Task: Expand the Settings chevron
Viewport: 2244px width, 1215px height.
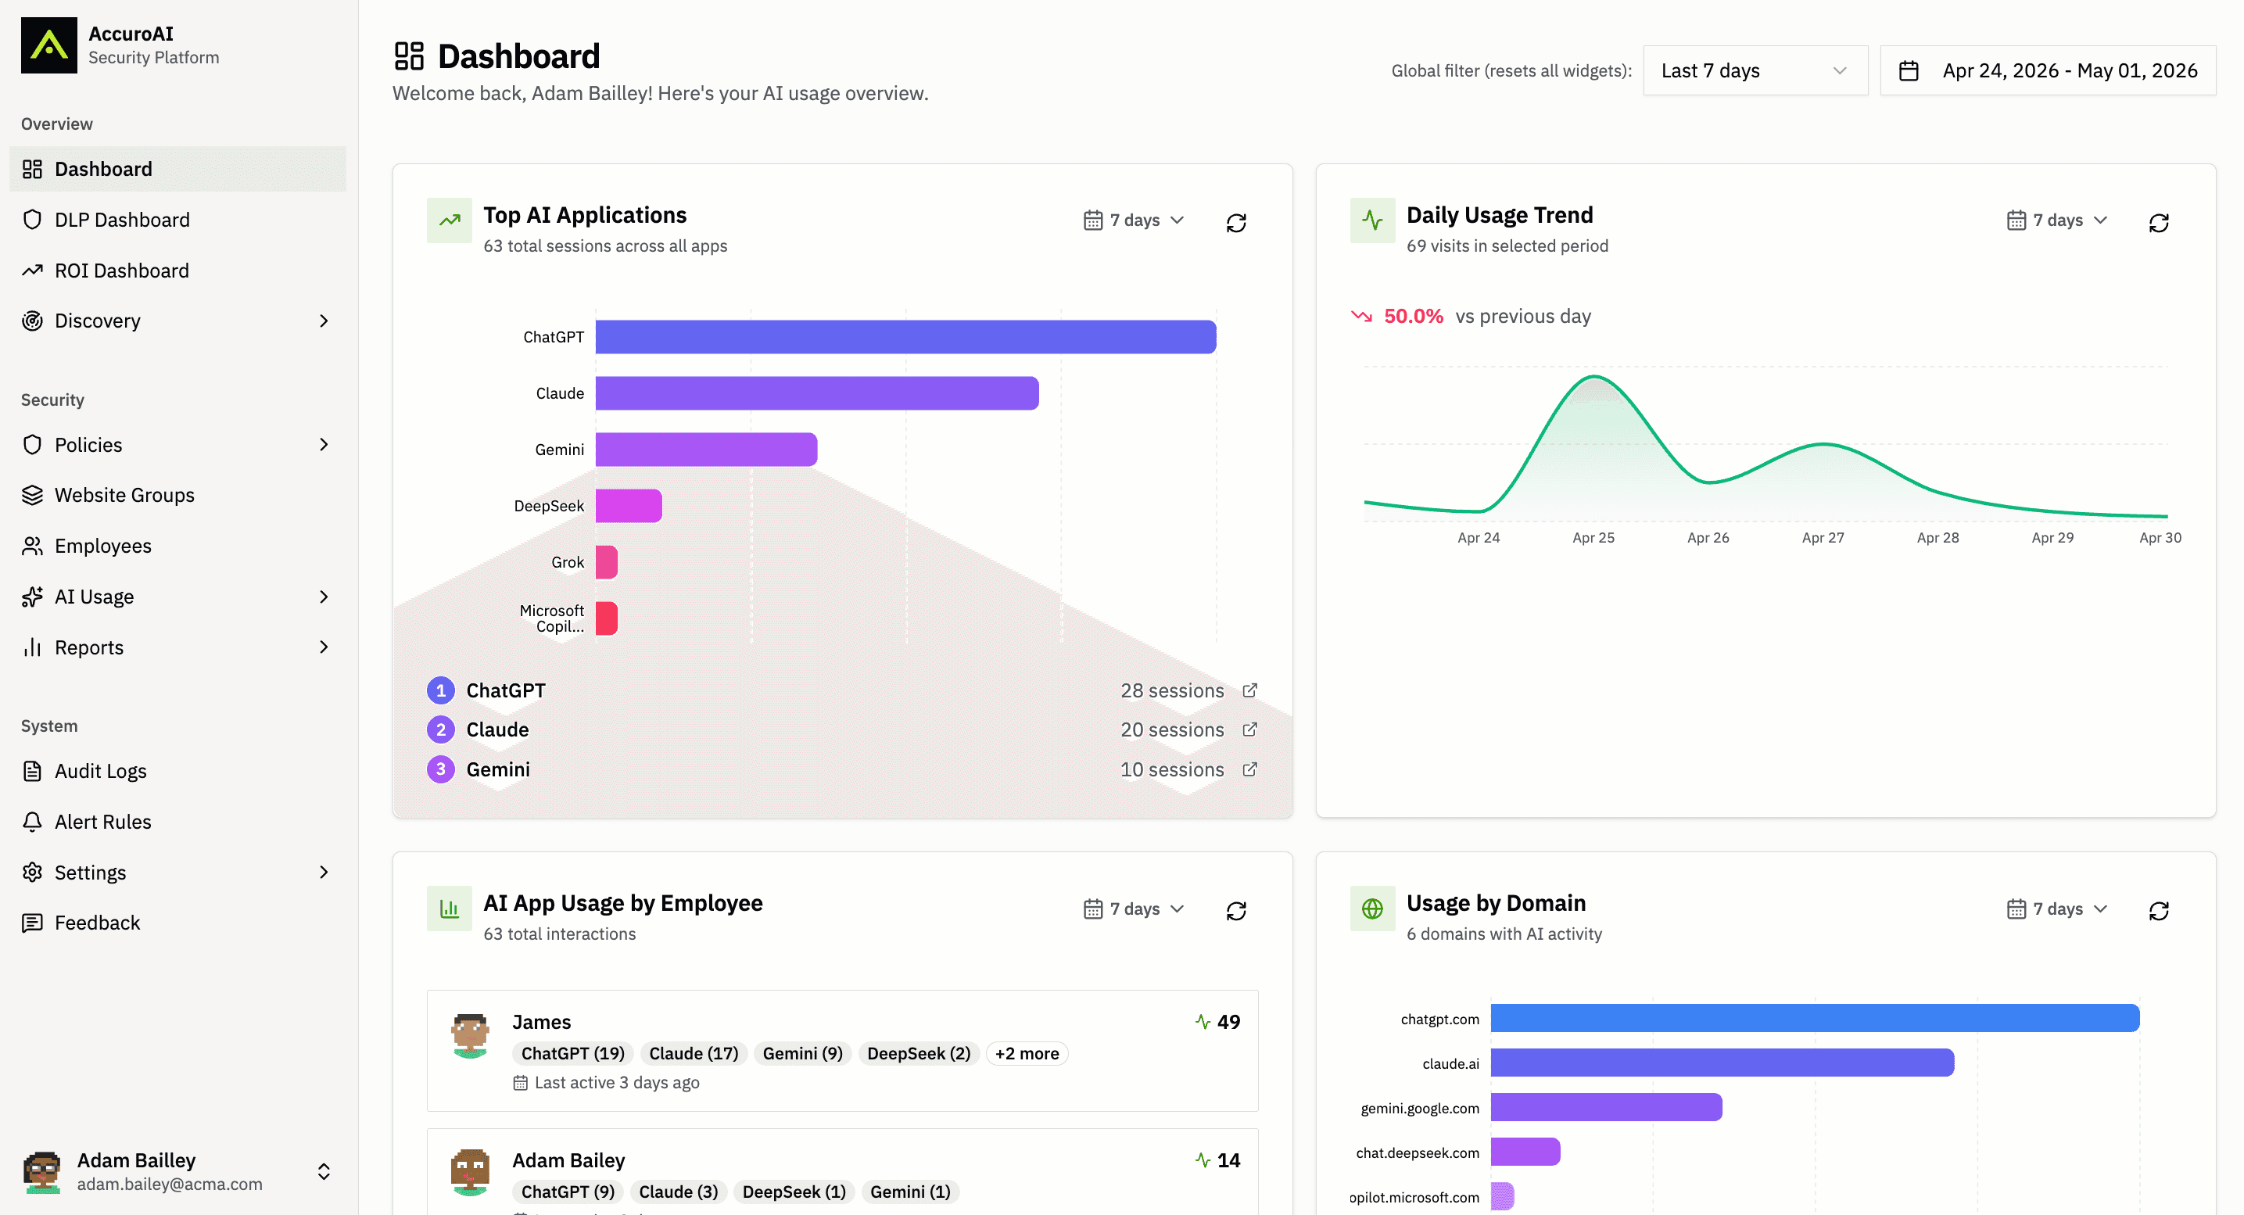Action: (324, 872)
